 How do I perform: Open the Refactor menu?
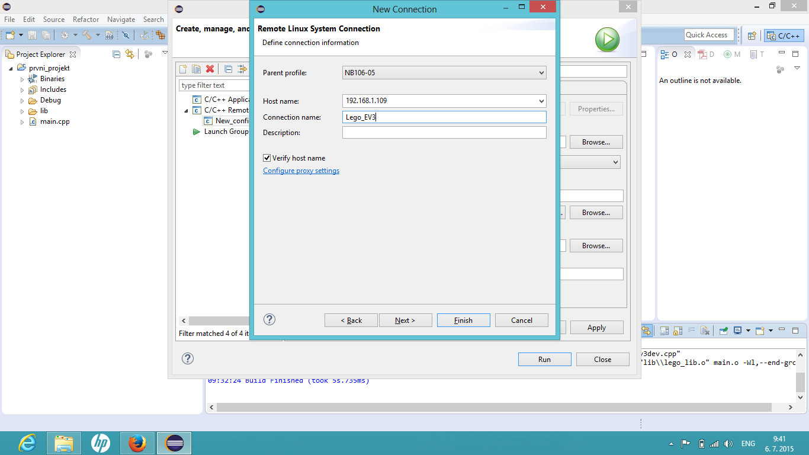point(86,20)
